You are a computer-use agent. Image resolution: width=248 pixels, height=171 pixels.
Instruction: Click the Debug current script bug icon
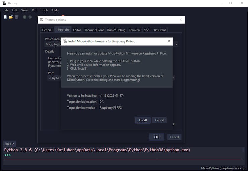(30, 17)
